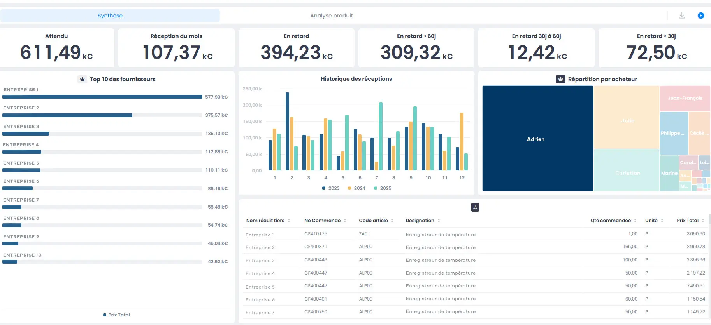Screen dimensions: 711x325
Task: Sort the Désignation column
Action: (439, 221)
